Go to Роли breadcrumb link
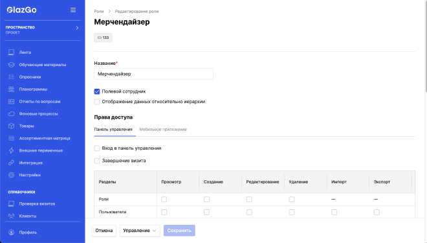 pos(99,12)
